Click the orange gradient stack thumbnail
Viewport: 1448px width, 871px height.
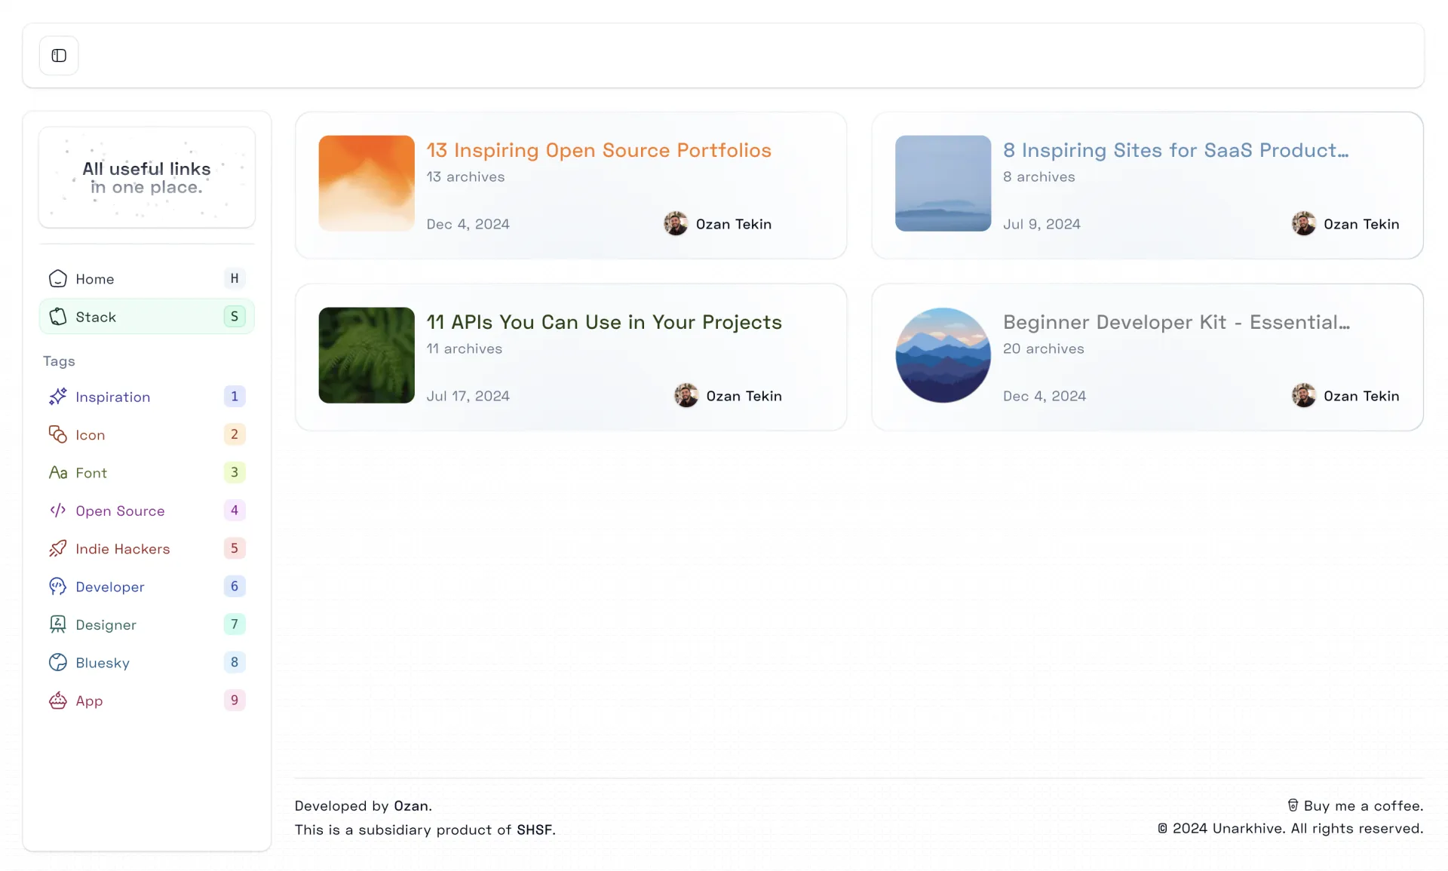coord(367,183)
